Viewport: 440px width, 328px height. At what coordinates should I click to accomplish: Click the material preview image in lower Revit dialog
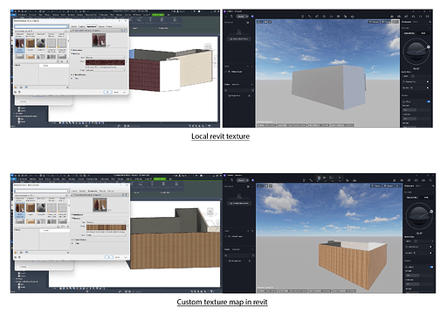(x=100, y=205)
